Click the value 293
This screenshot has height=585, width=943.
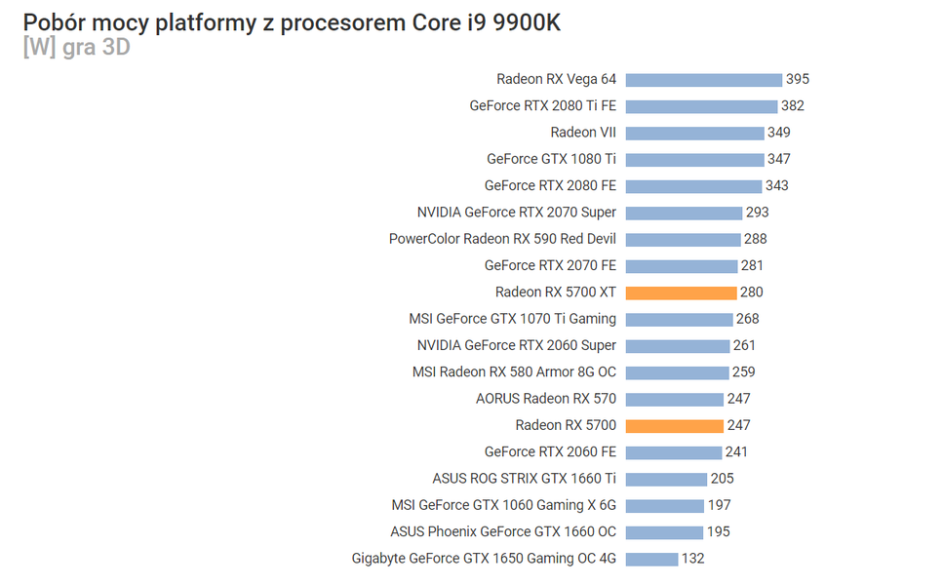coord(757,213)
